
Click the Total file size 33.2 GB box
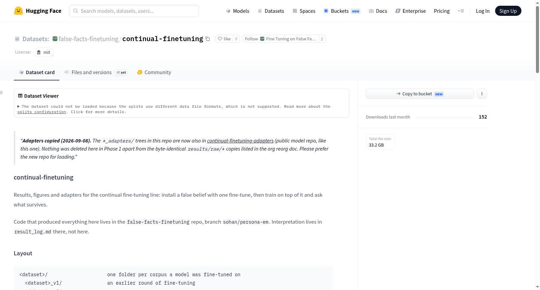point(380,142)
